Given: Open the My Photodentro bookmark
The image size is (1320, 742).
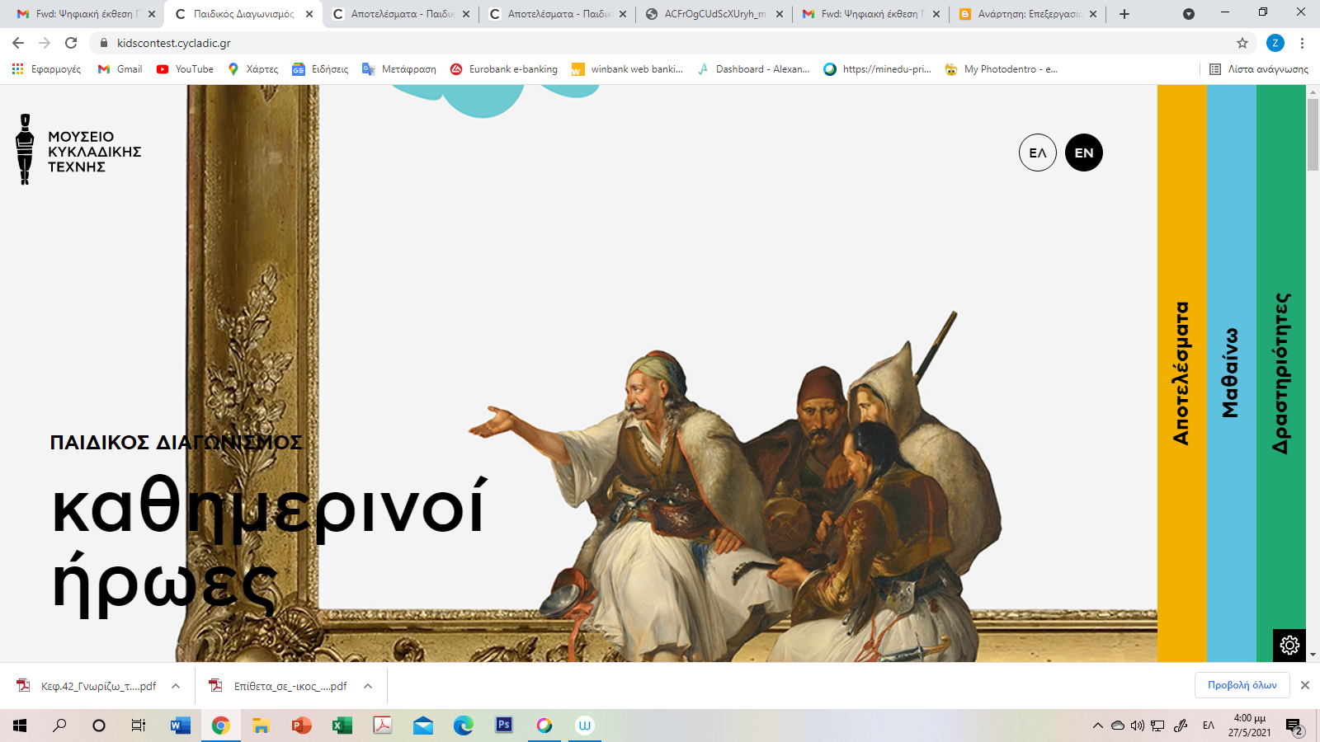Looking at the screenshot, I should tap(1002, 69).
